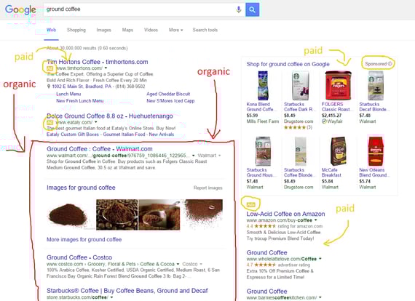The image size is (415, 301).
Task: Click Report images link
Action: point(207,188)
